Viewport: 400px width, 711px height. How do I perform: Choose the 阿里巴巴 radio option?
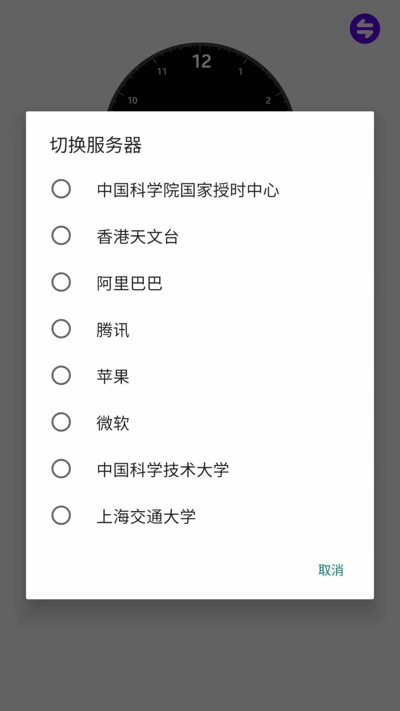point(61,282)
